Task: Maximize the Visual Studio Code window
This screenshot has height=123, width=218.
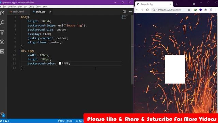Action: pyautogui.click(x=123, y=2)
